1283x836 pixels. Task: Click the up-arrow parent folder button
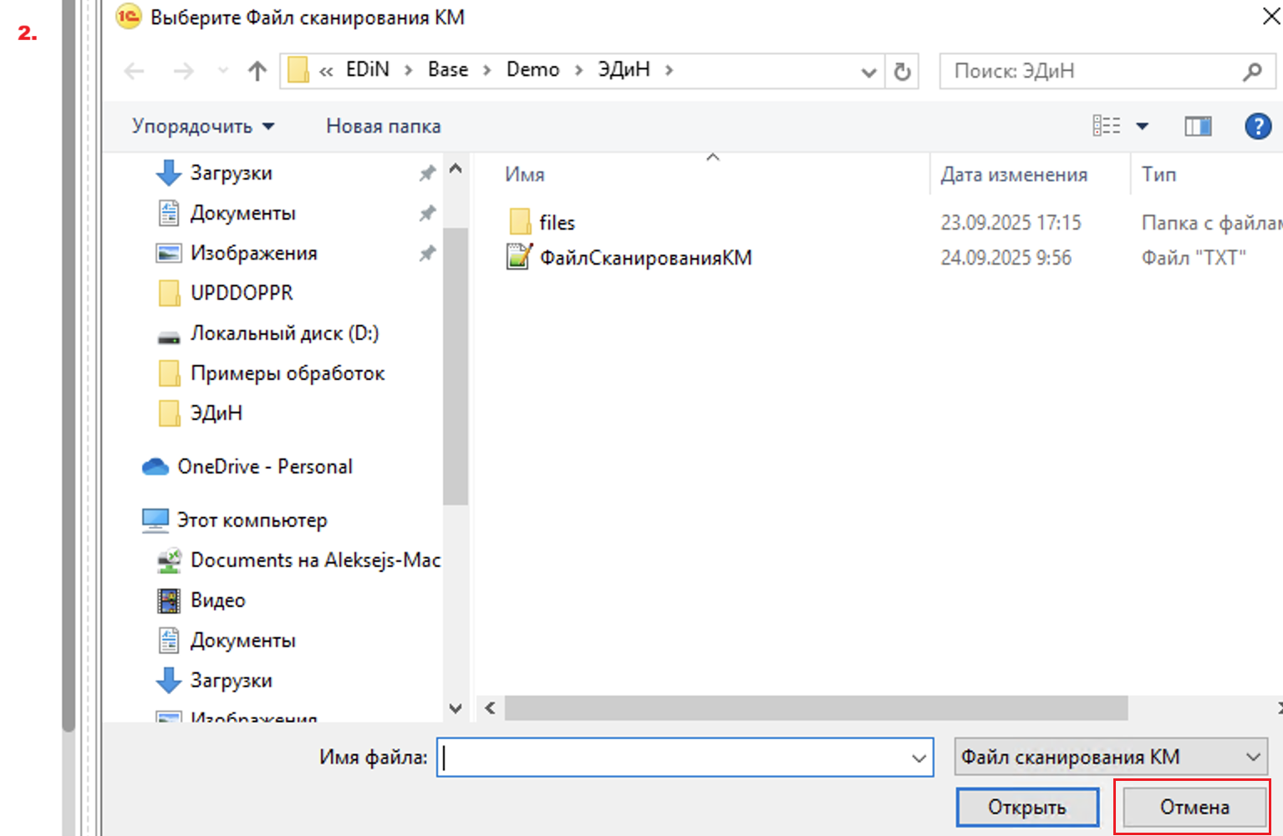click(257, 72)
